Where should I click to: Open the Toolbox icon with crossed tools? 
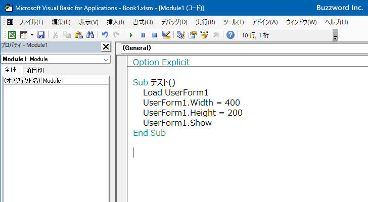pos(216,35)
